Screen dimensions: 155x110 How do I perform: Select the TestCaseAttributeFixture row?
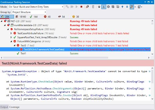(75, 33)
